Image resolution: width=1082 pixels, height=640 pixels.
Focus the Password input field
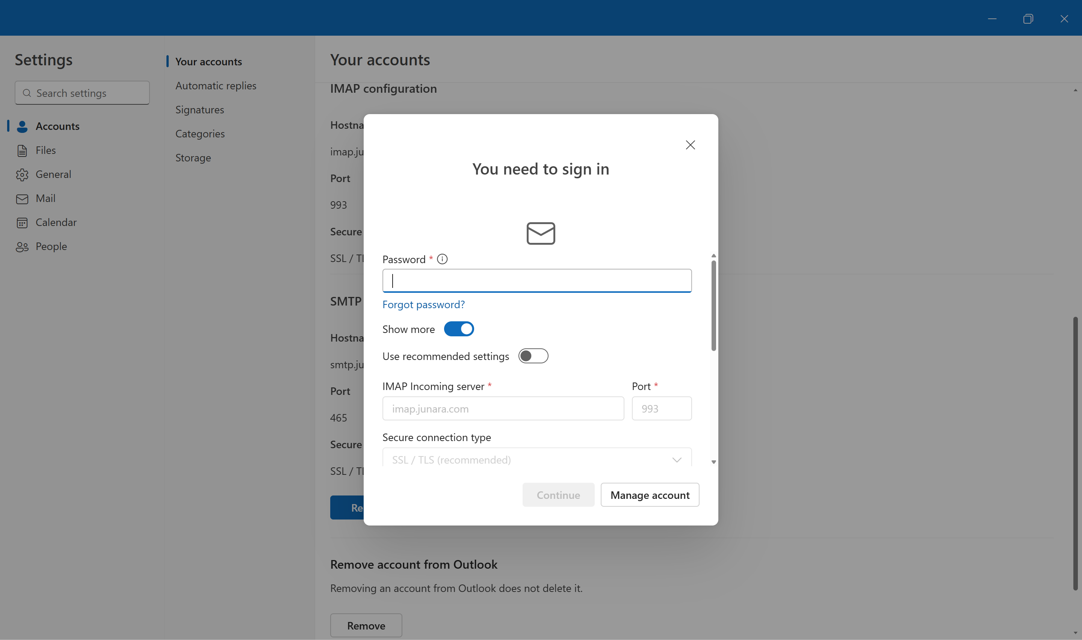pyautogui.click(x=537, y=281)
